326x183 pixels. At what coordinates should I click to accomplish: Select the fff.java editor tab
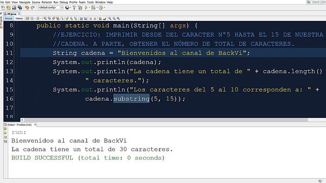(12, 14)
